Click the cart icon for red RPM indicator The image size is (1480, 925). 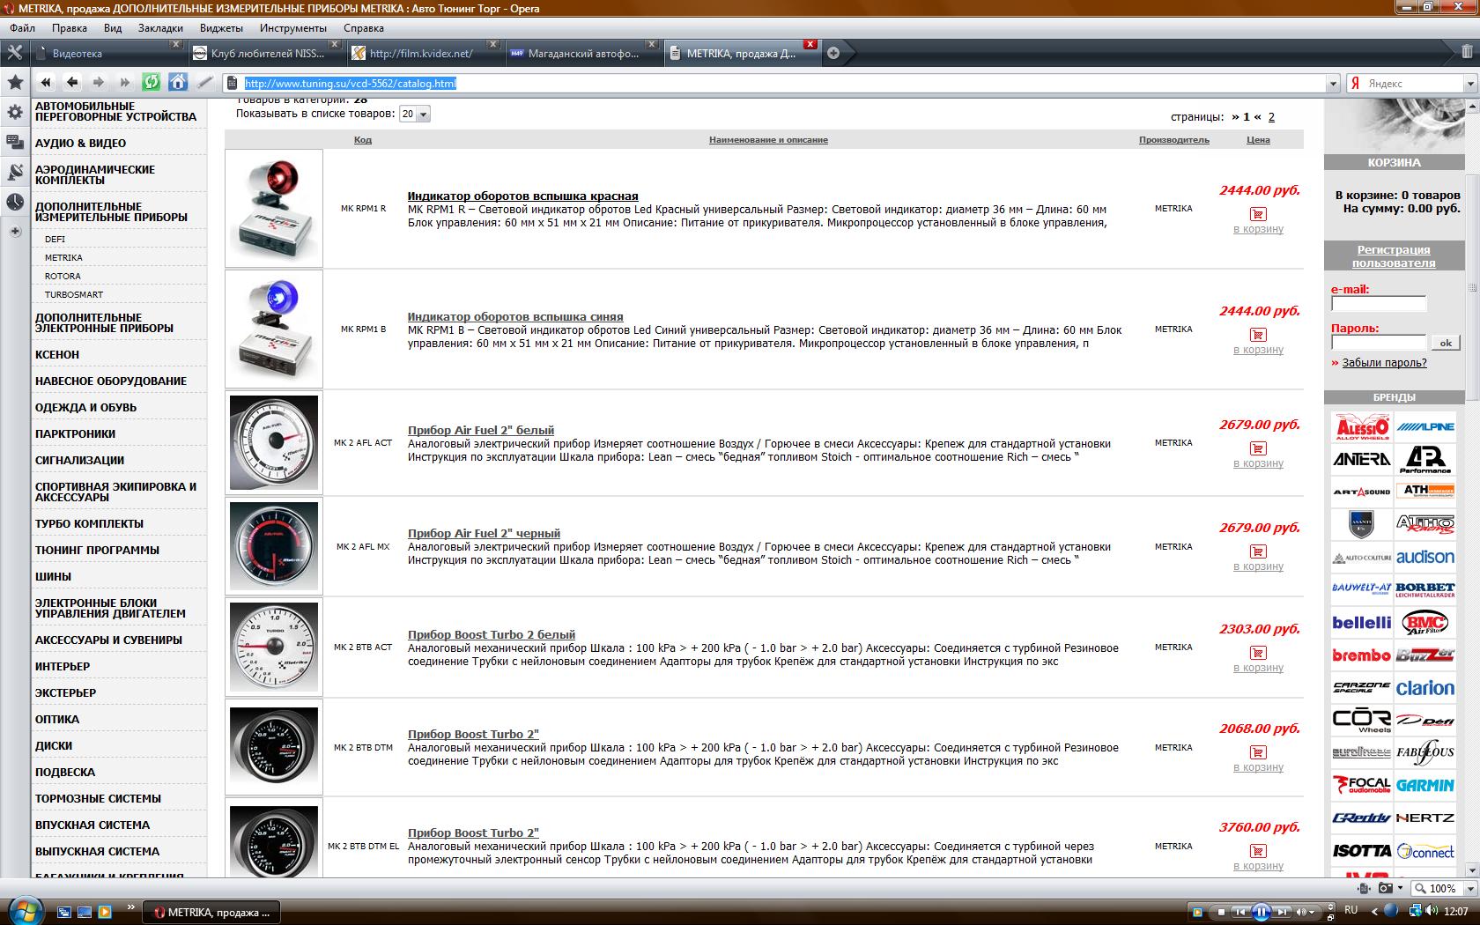tap(1258, 214)
